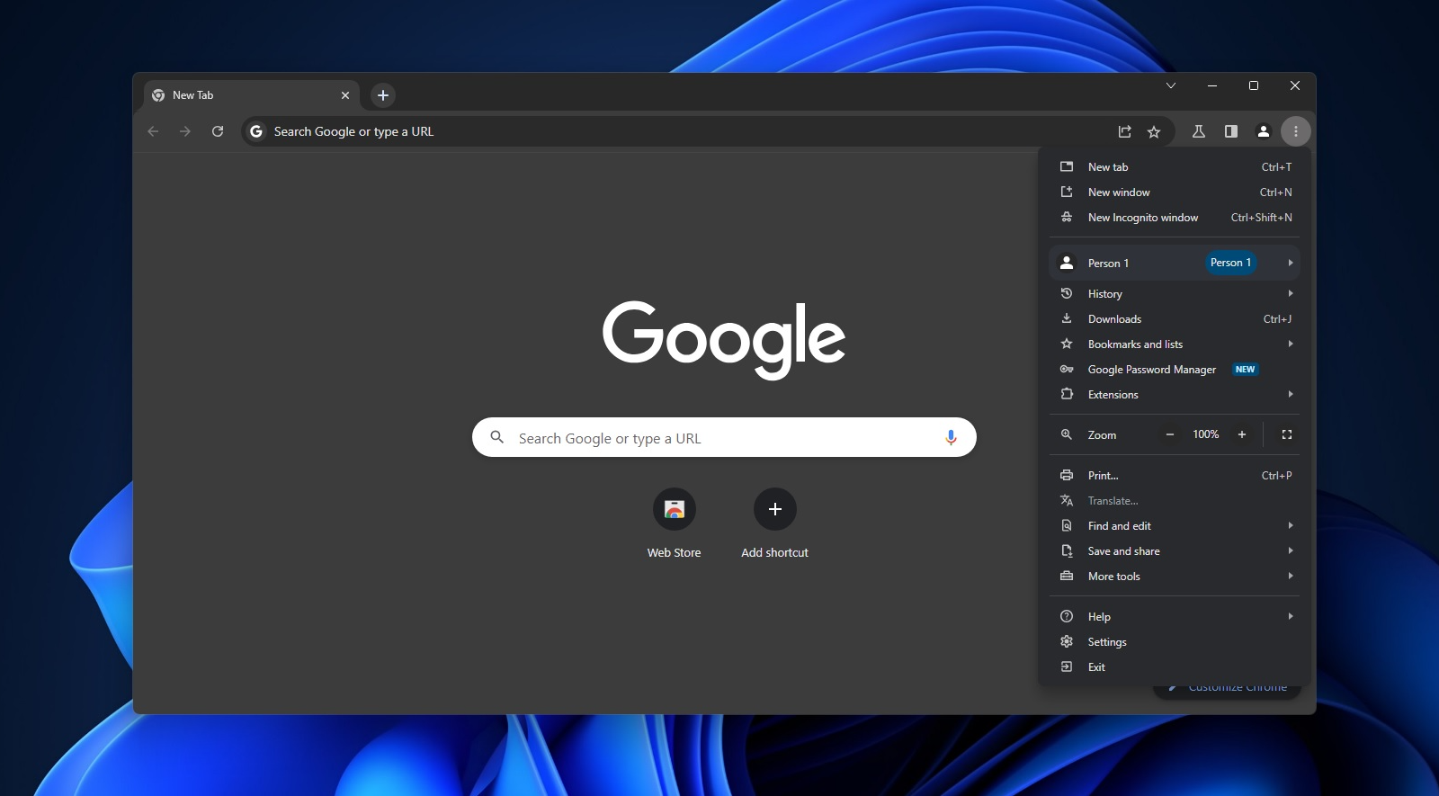Bookmark this tab with the star icon
This screenshot has height=796, width=1439.
[1154, 131]
